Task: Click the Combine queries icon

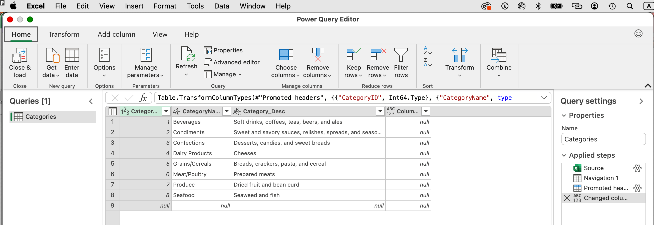Action: coord(499,55)
